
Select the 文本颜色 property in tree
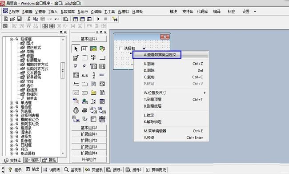click(33, 73)
